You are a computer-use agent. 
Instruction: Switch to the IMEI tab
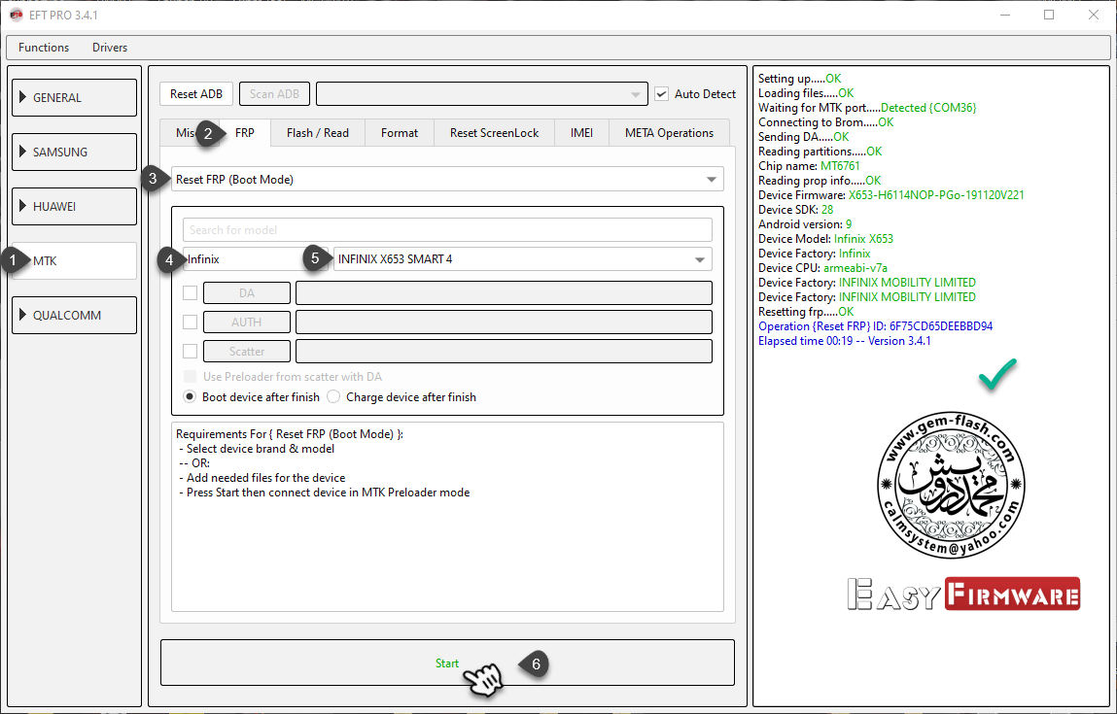(582, 133)
